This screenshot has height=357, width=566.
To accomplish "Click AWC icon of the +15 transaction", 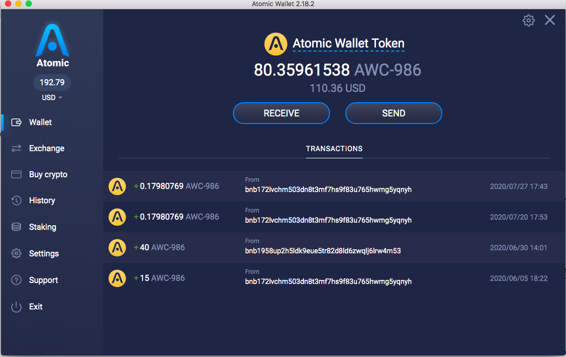I will coord(117,278).
